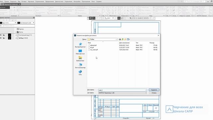
Task: Open the file name history dropdown arrow
Action: coord(146,90)
